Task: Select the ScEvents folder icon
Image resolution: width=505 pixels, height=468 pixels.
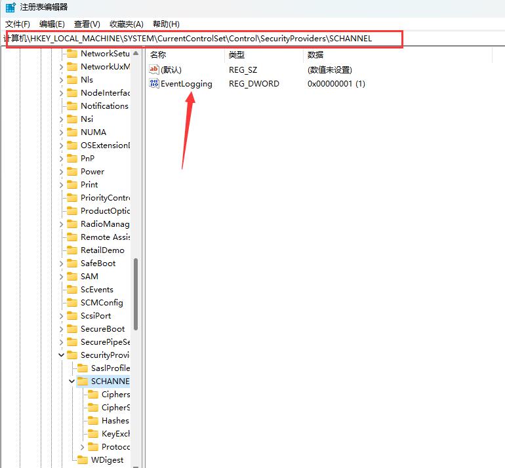Action: click(72, 290)
